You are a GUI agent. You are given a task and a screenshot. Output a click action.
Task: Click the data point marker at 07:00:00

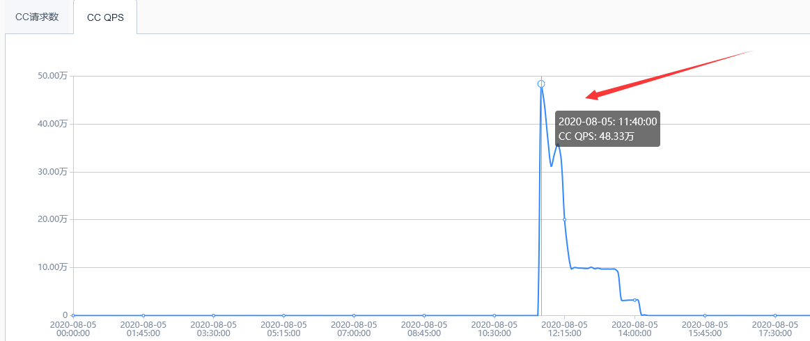[354, 315]
